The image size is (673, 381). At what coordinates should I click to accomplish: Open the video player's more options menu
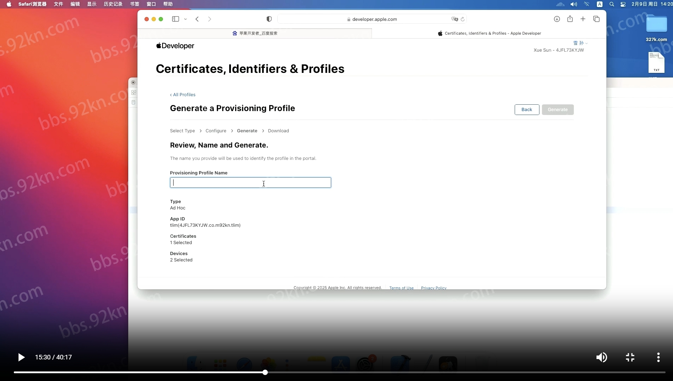tap(658, 357)
